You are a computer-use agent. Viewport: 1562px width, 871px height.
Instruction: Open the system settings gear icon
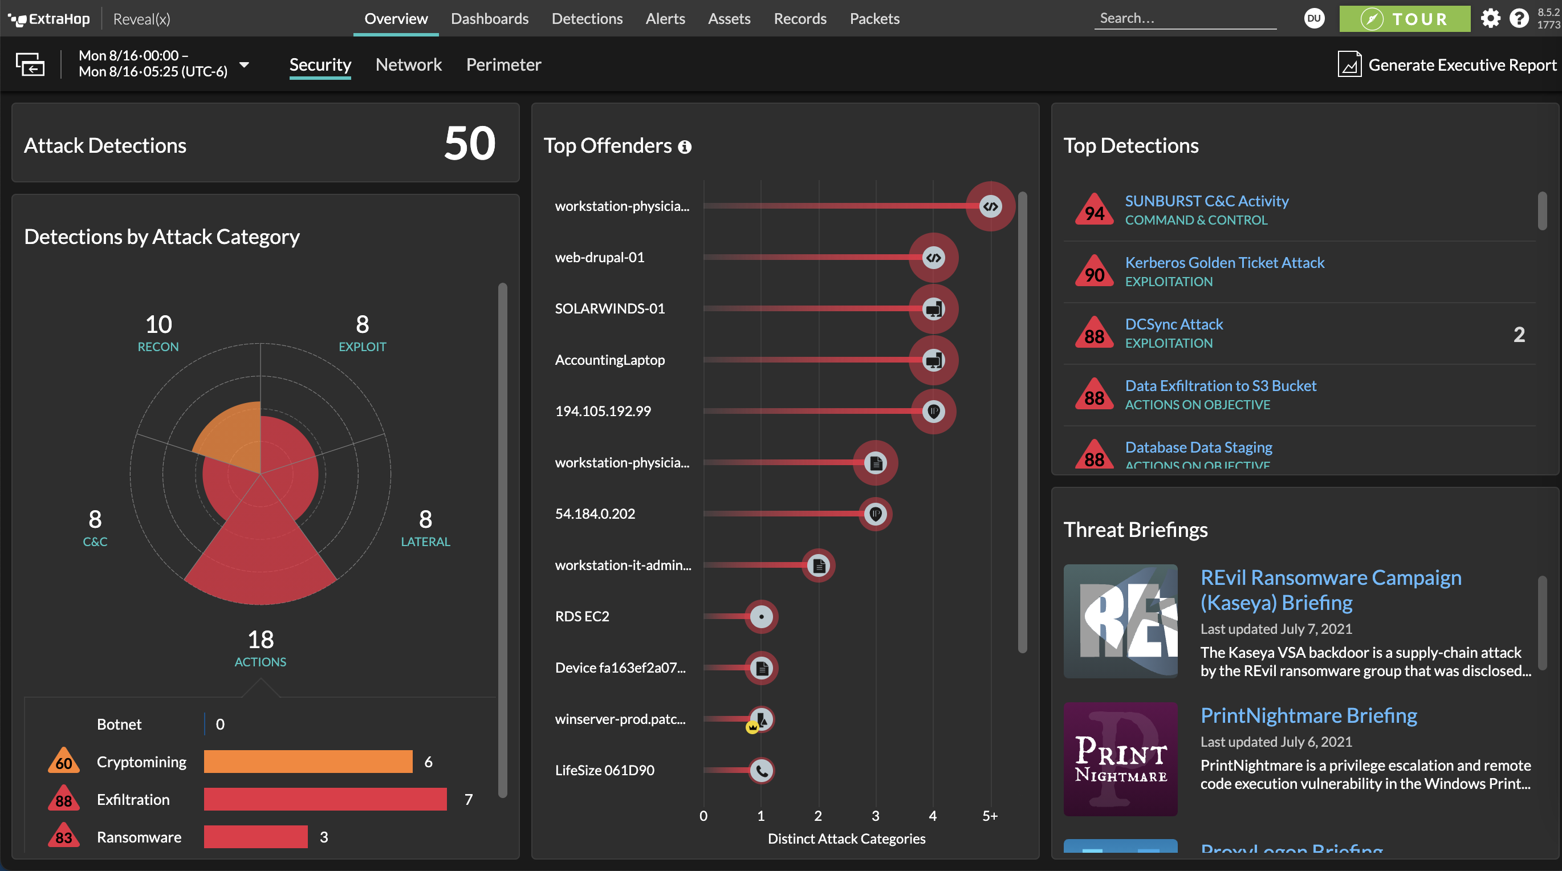(x=1490, y=18)
